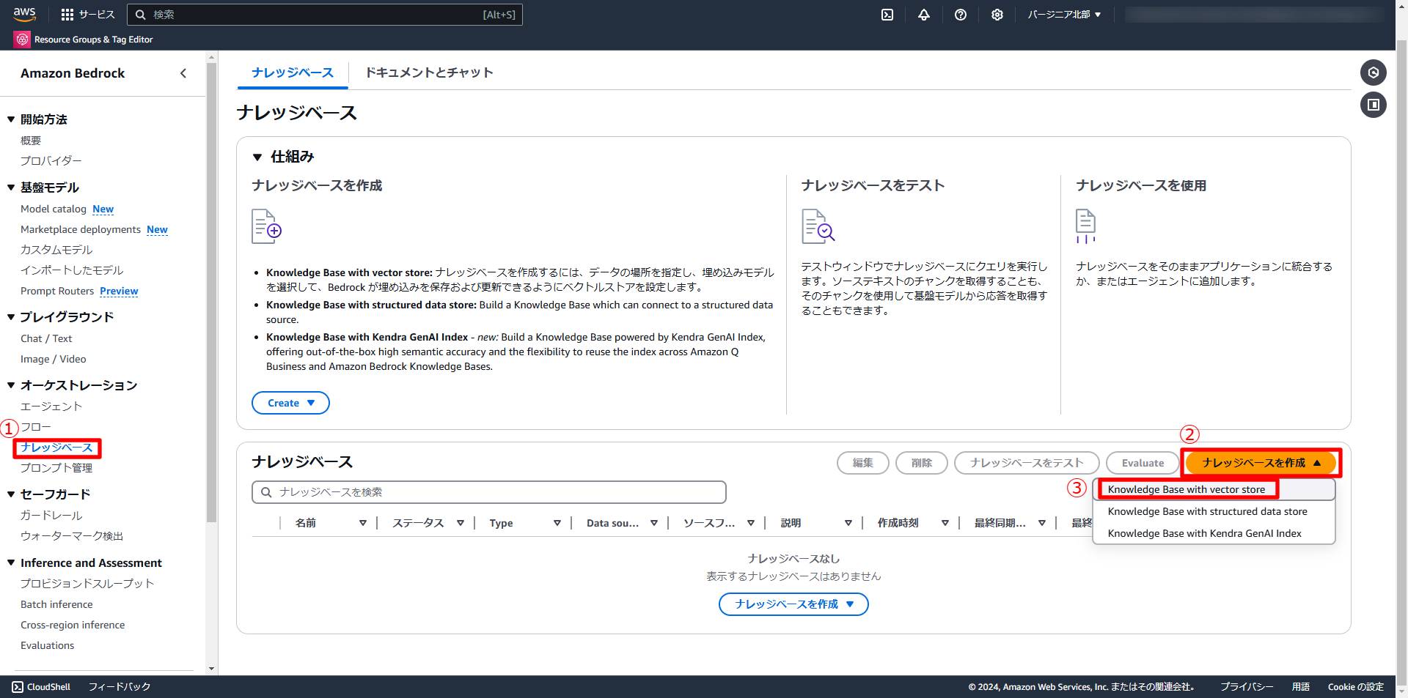Collapse the オーケストレーション section
Screen dimensions: 1408x698
tap(11, 385)
